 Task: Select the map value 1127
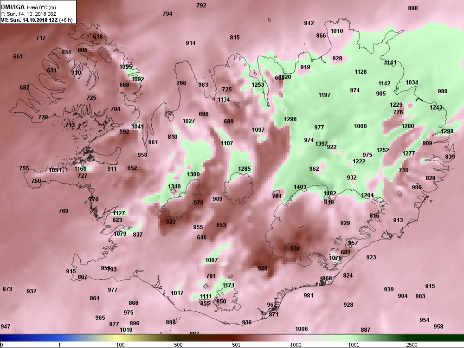point(119,213)
